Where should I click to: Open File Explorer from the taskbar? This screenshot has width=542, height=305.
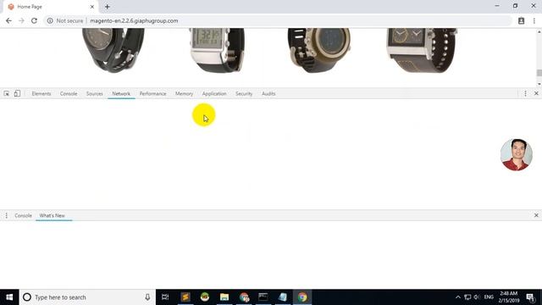click(224, 297)
